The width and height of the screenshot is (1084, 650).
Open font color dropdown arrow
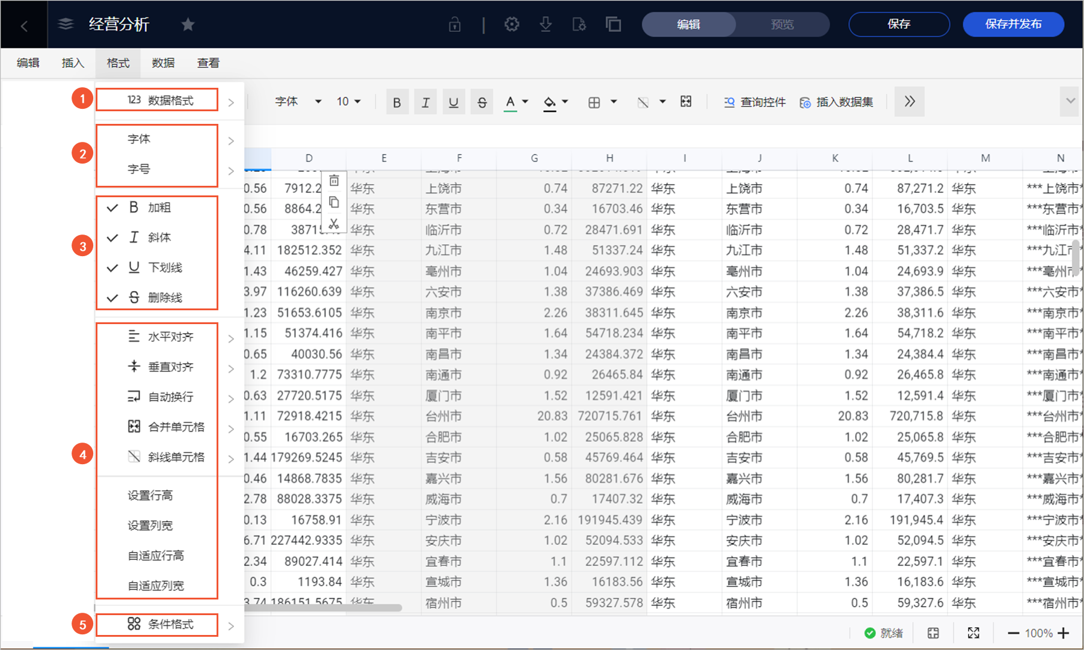[525, 102]
